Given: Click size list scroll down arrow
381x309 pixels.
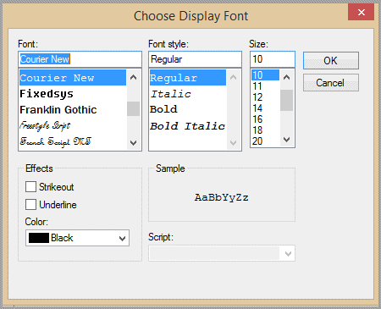Looking at the screenshot, I should pos(287,140).
